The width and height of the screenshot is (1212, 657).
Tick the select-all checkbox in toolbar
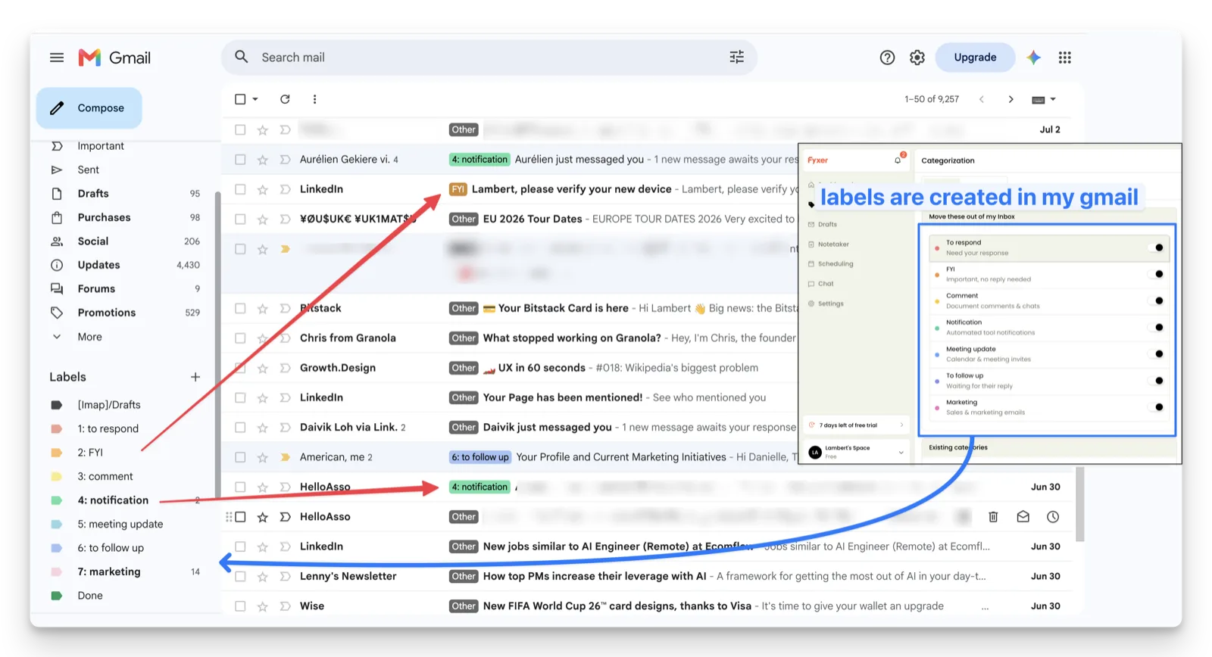click(x=240, y=99)
